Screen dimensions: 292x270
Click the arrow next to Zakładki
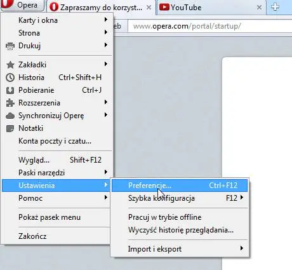click(106, 64)
